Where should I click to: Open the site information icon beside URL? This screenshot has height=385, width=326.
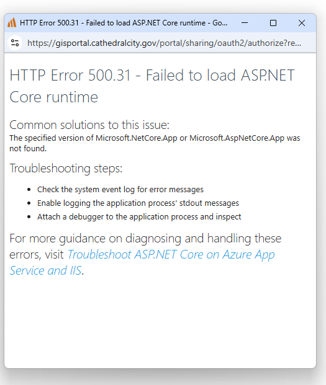[x=15, y=43]
